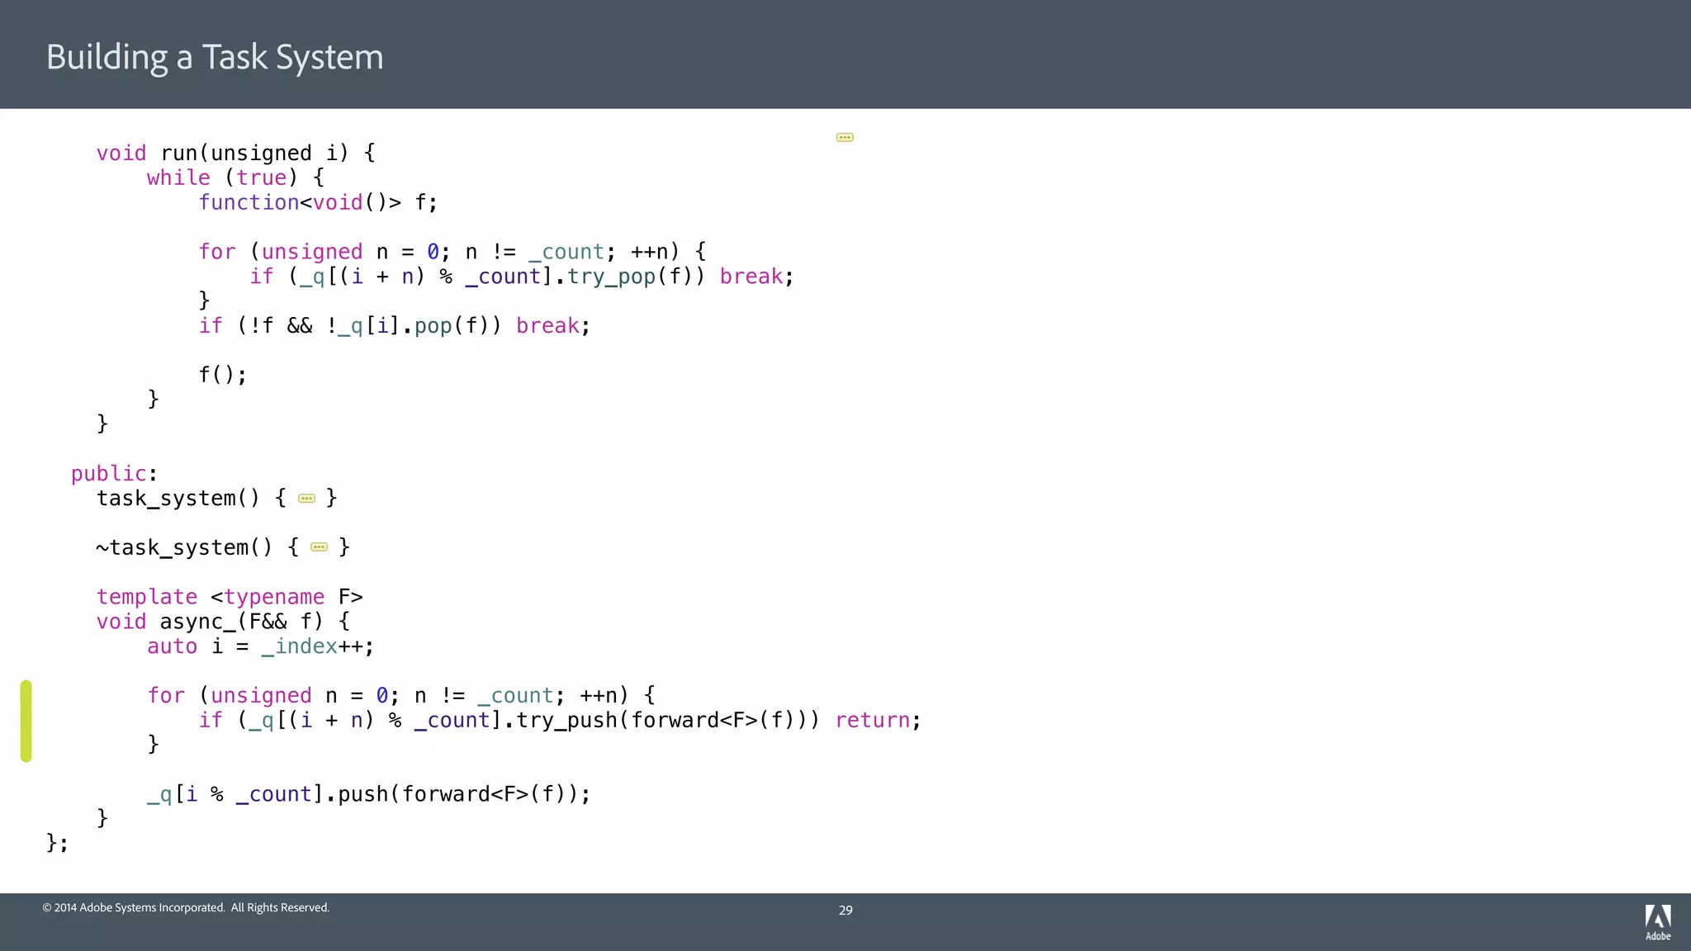This screenshot has width=1691, height=951.
Task: Click the 'void run(unsigned i)' line
Action: 235,154
